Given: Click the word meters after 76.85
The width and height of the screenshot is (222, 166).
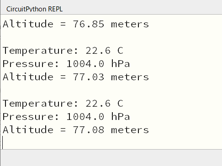Looking at the screenshot, I should click(130, 25).
